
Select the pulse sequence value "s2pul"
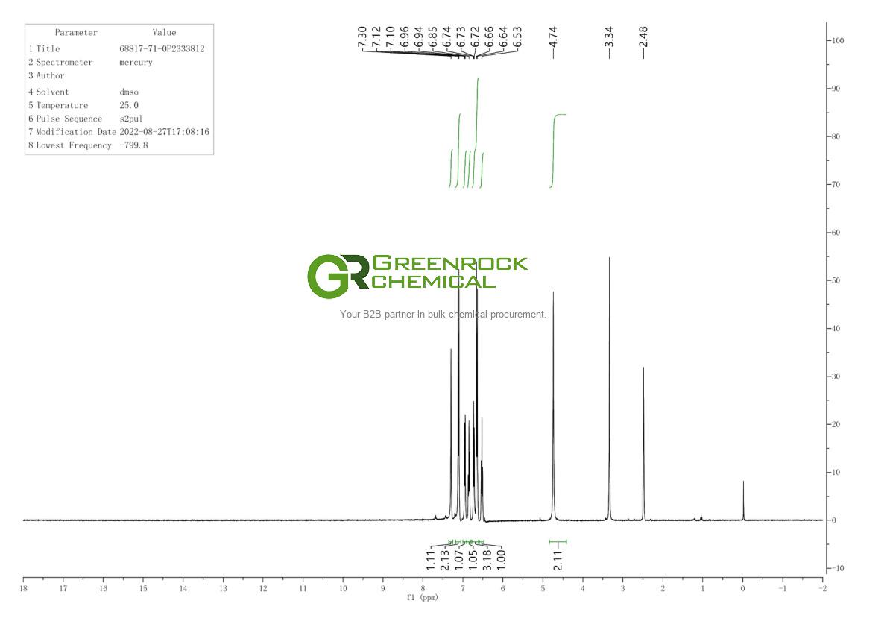(131, 119)
